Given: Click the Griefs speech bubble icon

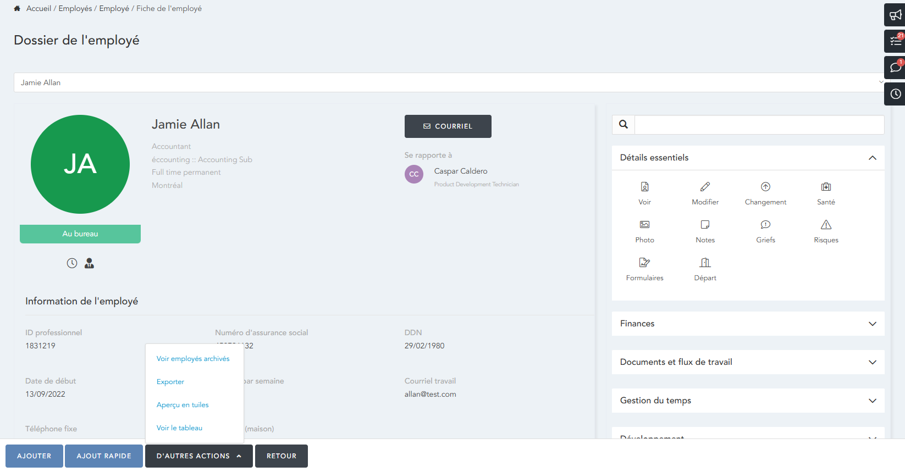Looking at the screenshot, I should (765, 225).
